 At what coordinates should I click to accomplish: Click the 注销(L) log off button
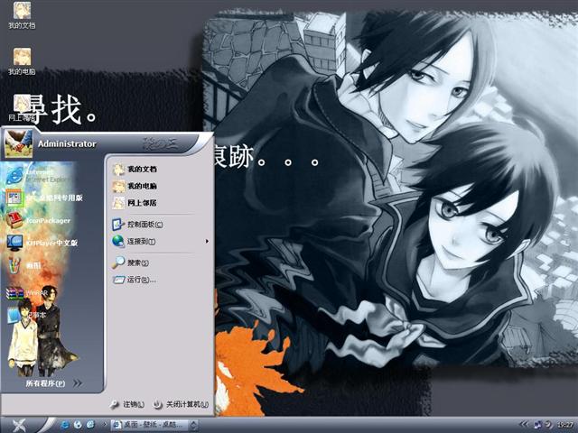126,404
